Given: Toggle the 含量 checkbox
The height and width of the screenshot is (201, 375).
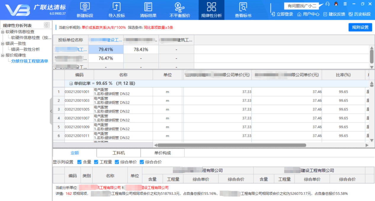Looking at the screenshot, I should (x=79, y=162).
